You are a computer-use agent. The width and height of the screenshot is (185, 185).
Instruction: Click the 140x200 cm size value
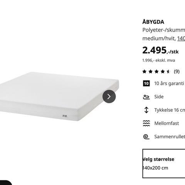point(155,168)
